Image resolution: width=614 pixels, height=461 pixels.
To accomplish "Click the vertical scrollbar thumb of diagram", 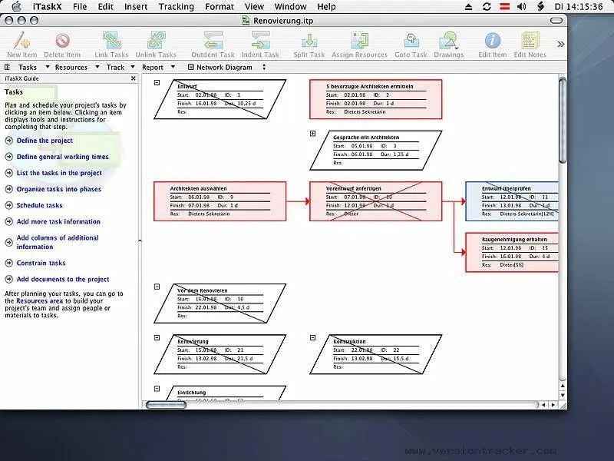I will (563, 120).
